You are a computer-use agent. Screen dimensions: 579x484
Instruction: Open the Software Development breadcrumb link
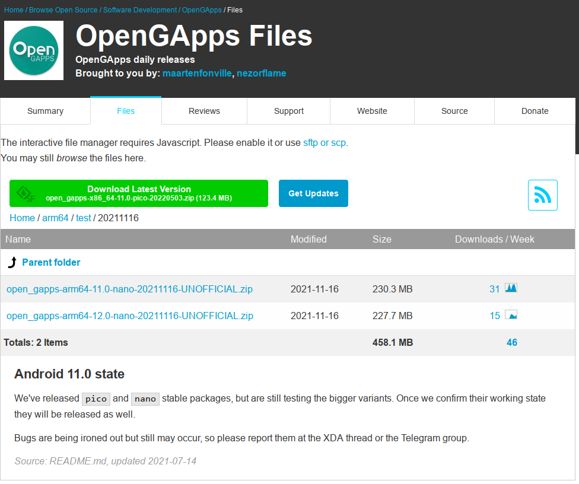140,10
